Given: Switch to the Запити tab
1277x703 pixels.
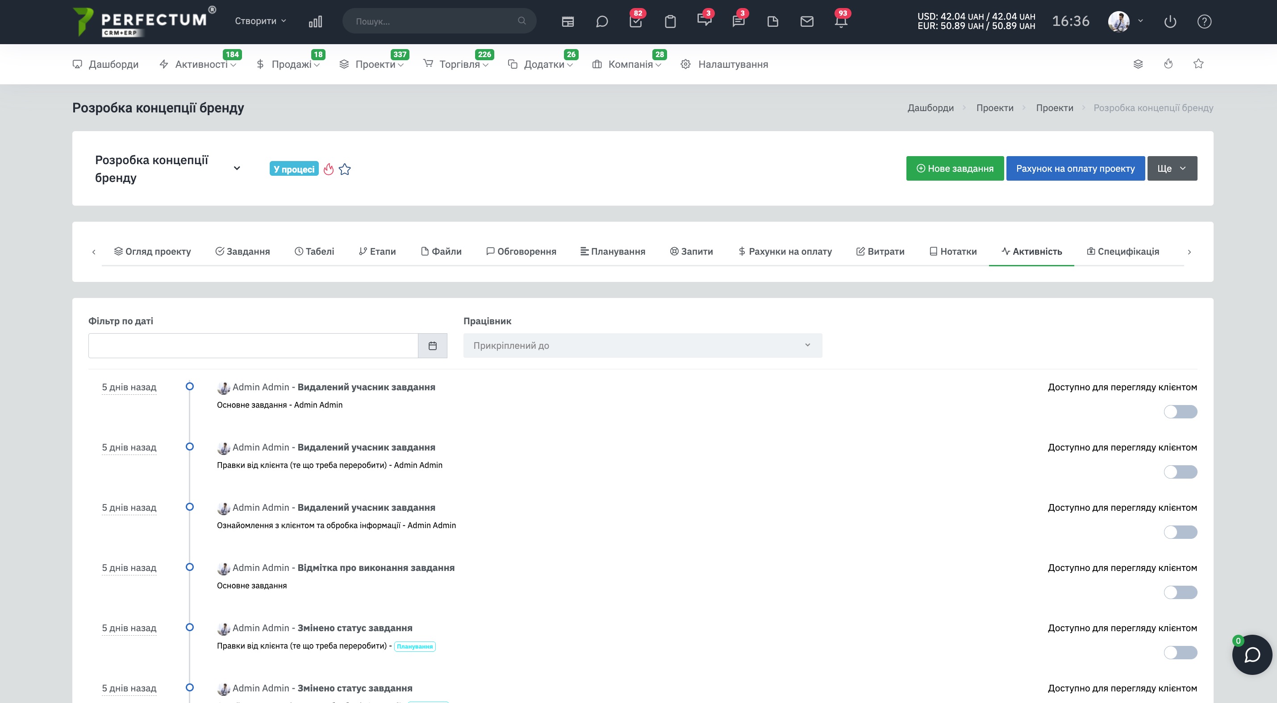Looking at the screenshot, I should (x=692, y=252).
